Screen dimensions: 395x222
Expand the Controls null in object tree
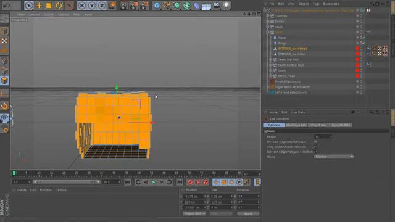click(x=268, y=16)
